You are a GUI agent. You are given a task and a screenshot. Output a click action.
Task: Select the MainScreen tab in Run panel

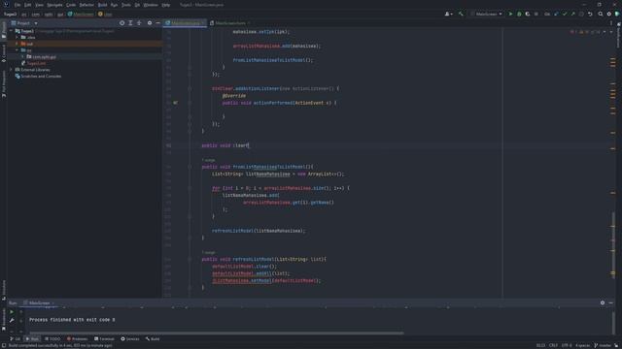39,302
